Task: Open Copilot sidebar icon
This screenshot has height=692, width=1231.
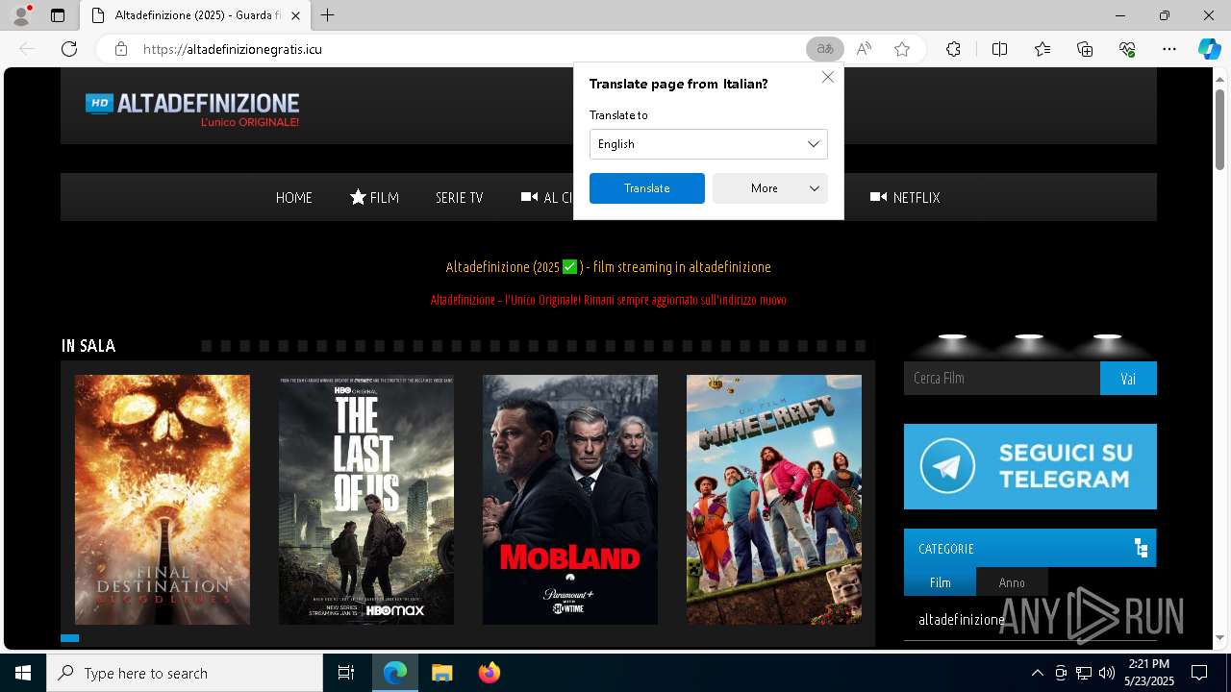Action: click(x=1209, y=49)
